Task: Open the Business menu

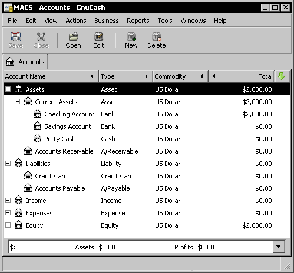Action: 107,21
